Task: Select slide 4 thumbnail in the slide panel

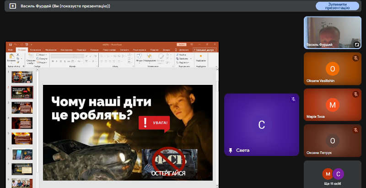Action: 22,123
